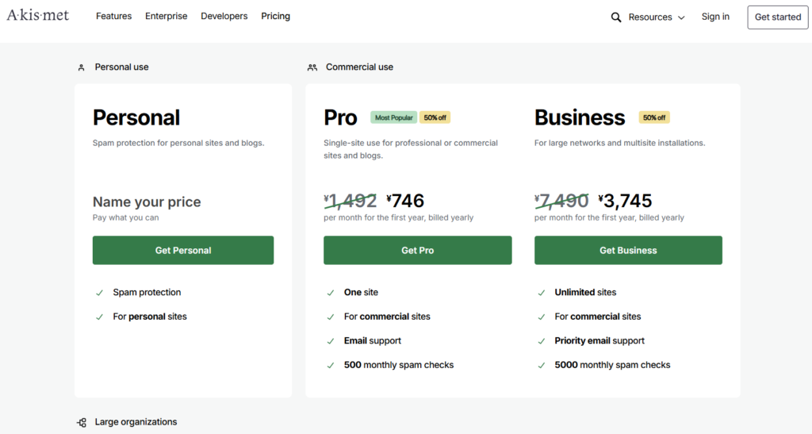Click the crossed-out ¥7,490 price
This screenshot has height=434, width=812.
[562, 201]
